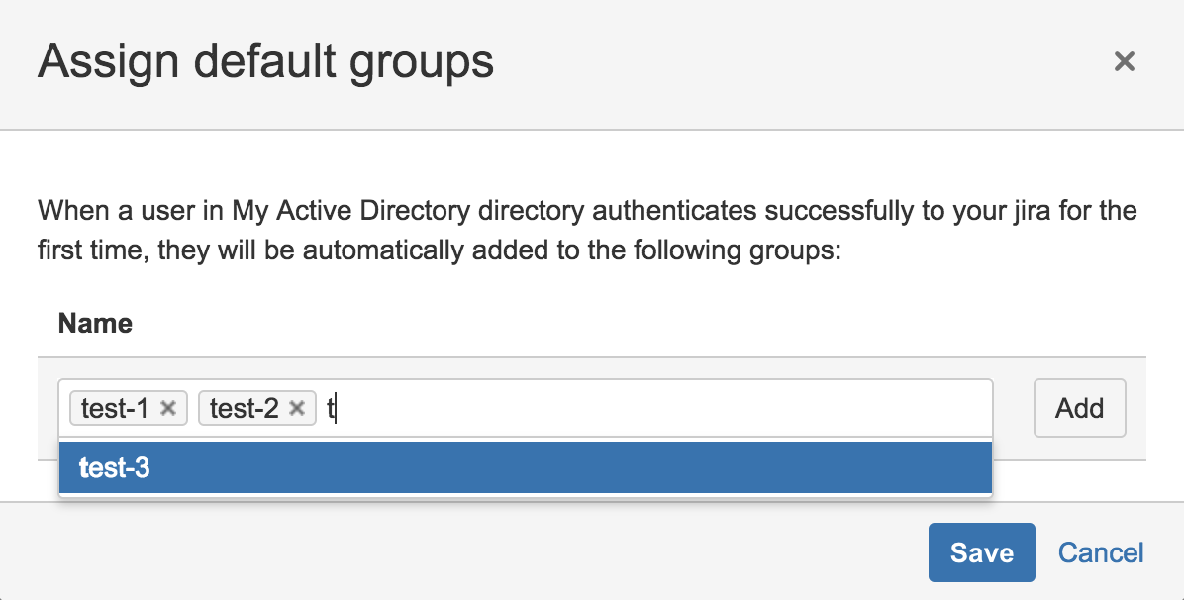Clear test-1 from the group picker

point(168,407)
